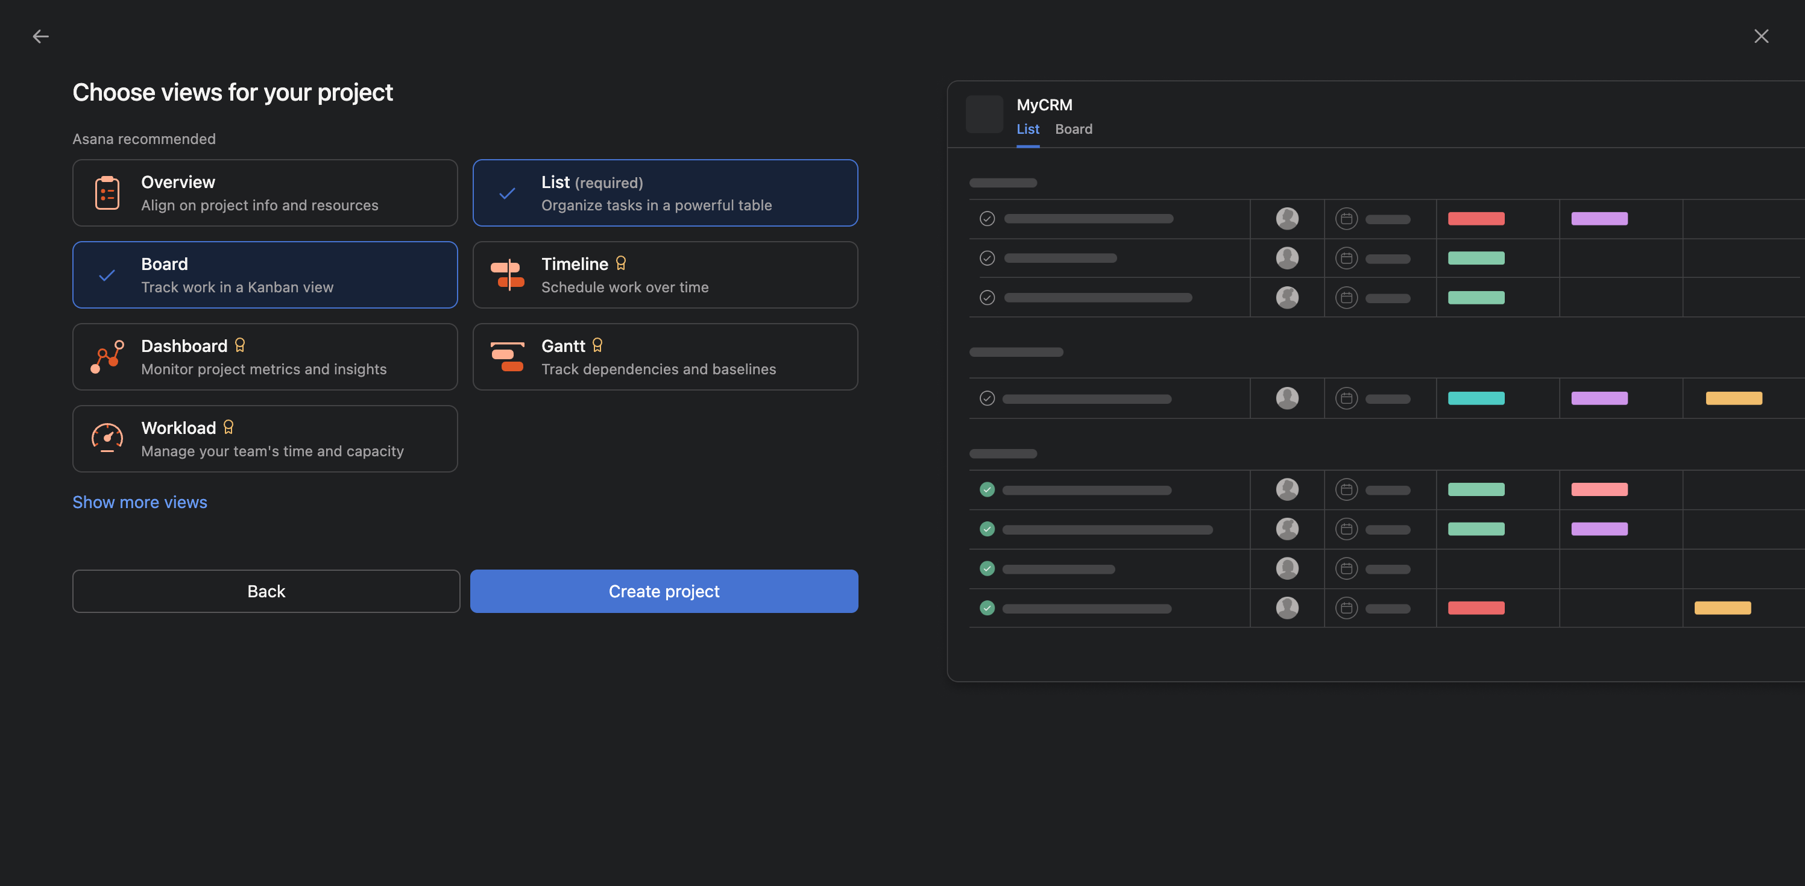Click the Gantt bars icon
Image resolution: width=1805 pixels, height=886 pixels.
507,356
